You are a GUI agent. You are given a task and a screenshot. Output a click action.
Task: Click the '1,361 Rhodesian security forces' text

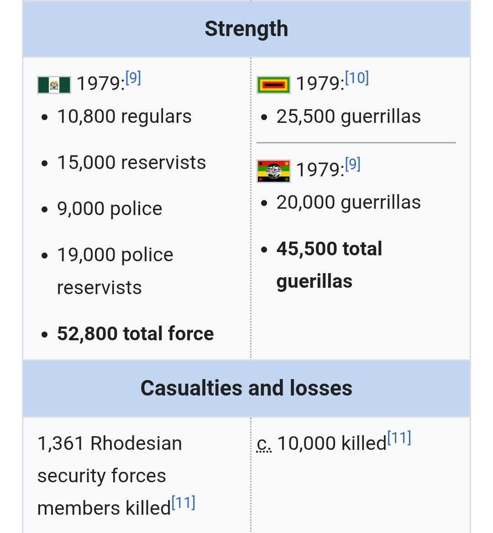pos(110,443)
